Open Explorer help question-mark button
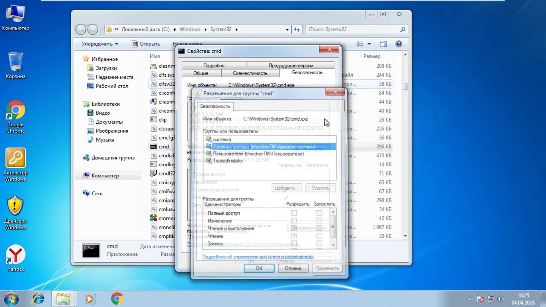Viewport: 546px width, 307px height. (x=399, y=43)
